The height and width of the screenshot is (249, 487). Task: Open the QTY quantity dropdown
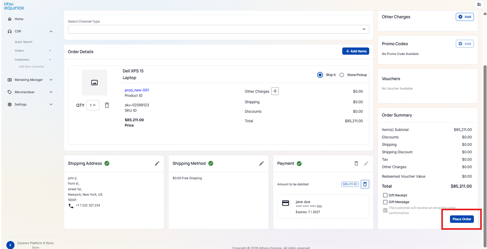(93, 105)
